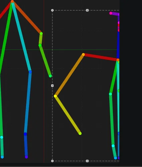Select orange-red neck keypoint where red and blue bones meet
The height and width of the screenshot is (167, 142).
click(118, 60)
